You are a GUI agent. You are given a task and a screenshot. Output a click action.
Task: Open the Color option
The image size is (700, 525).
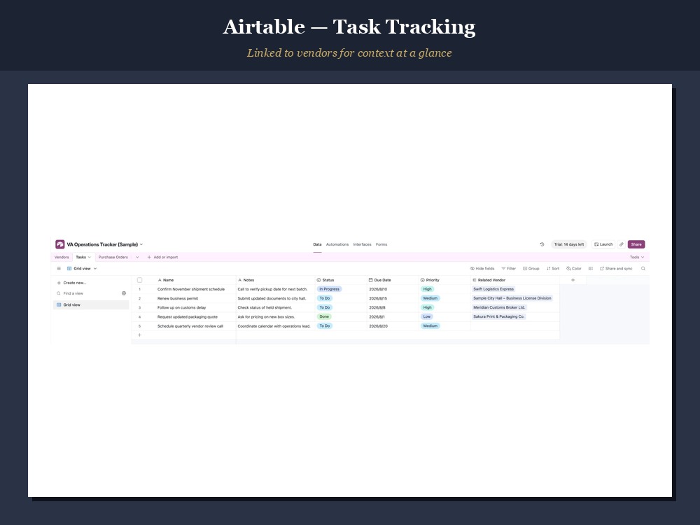coord(574,269)
